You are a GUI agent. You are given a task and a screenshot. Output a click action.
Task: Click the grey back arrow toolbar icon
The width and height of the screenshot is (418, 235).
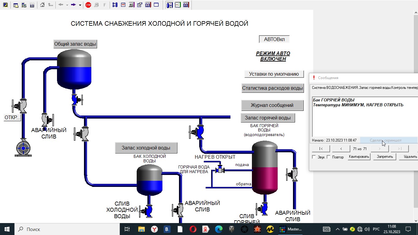[61, 5]
